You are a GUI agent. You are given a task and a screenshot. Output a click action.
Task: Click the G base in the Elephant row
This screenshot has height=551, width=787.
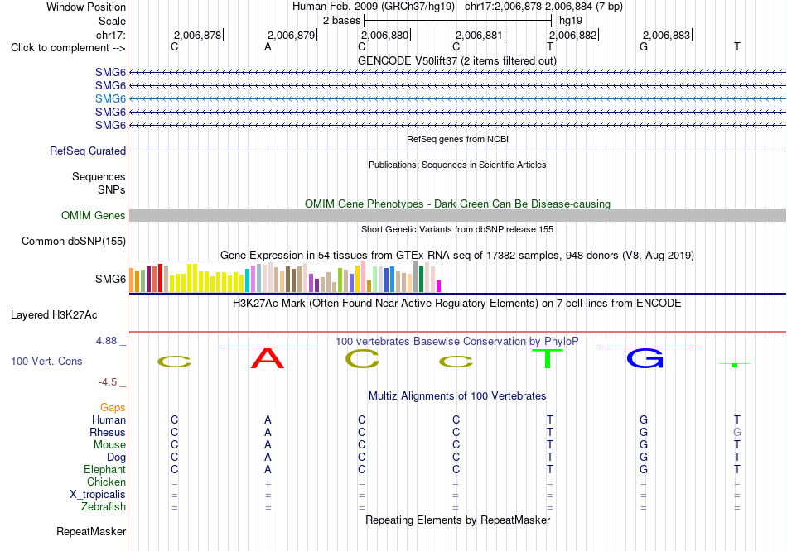click(x=644, y=470)
